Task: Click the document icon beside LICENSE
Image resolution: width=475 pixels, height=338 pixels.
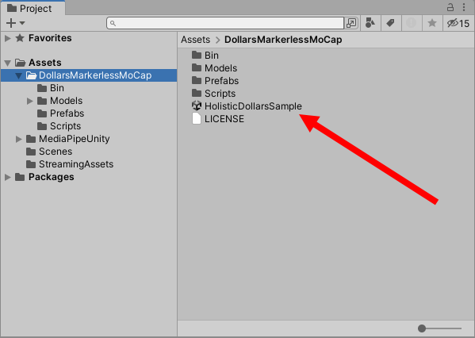Action: pos(197,118)
